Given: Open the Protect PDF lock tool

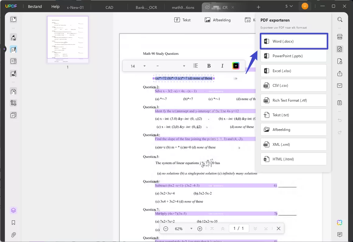Looking at the screenshot, I should point(340,61).
